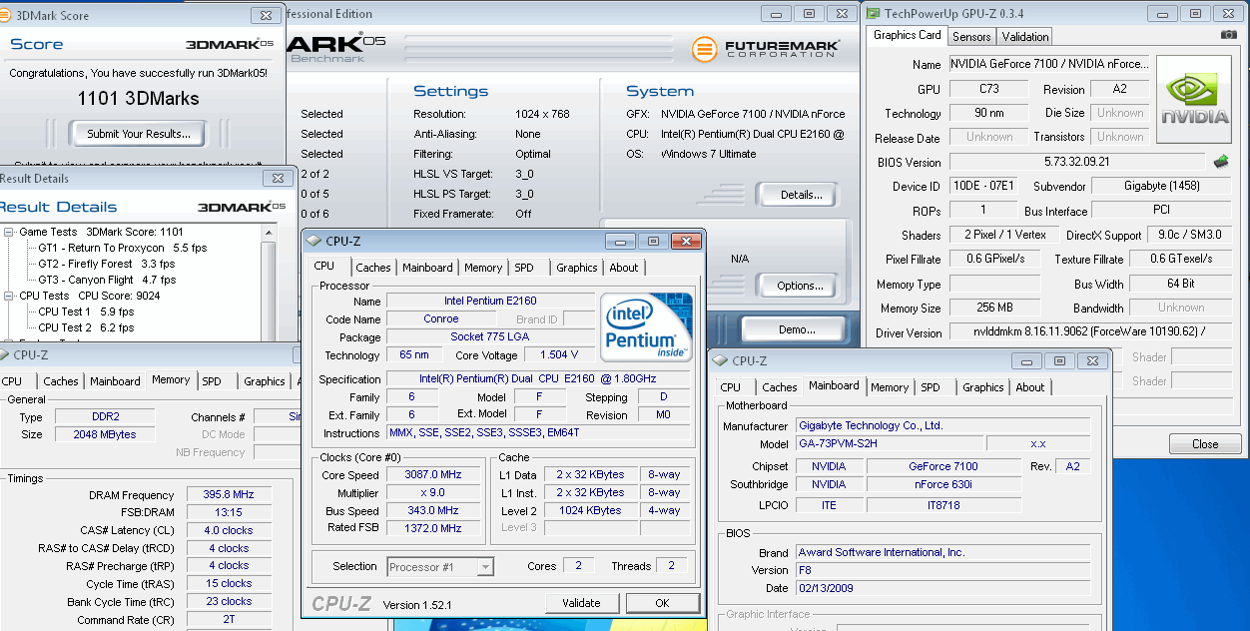
Task: Open SPD tab in CPU-Z processor window
Action: click(x=524, y=268)
